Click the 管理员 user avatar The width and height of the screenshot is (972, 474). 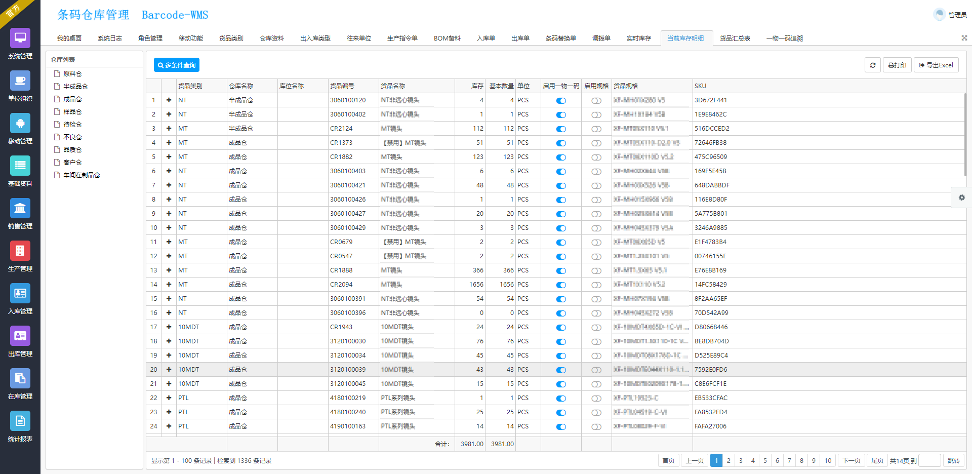940,15
